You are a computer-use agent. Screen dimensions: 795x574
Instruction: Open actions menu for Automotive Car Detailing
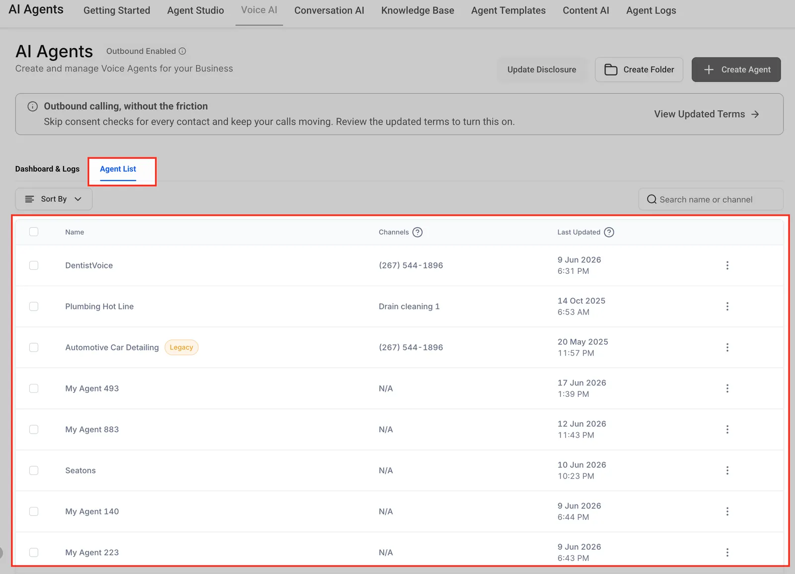tap(727, 347)
